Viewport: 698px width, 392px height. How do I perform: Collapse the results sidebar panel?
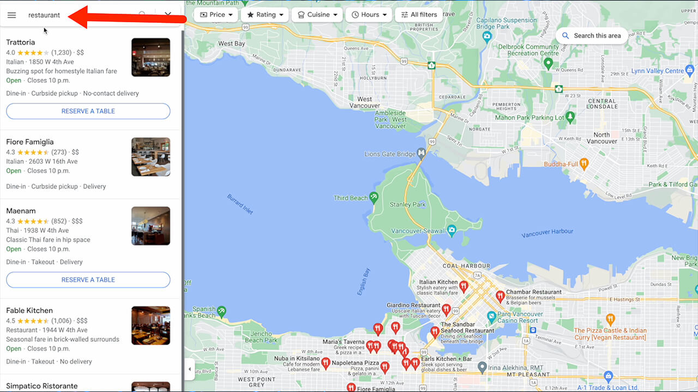click(189, 369)
